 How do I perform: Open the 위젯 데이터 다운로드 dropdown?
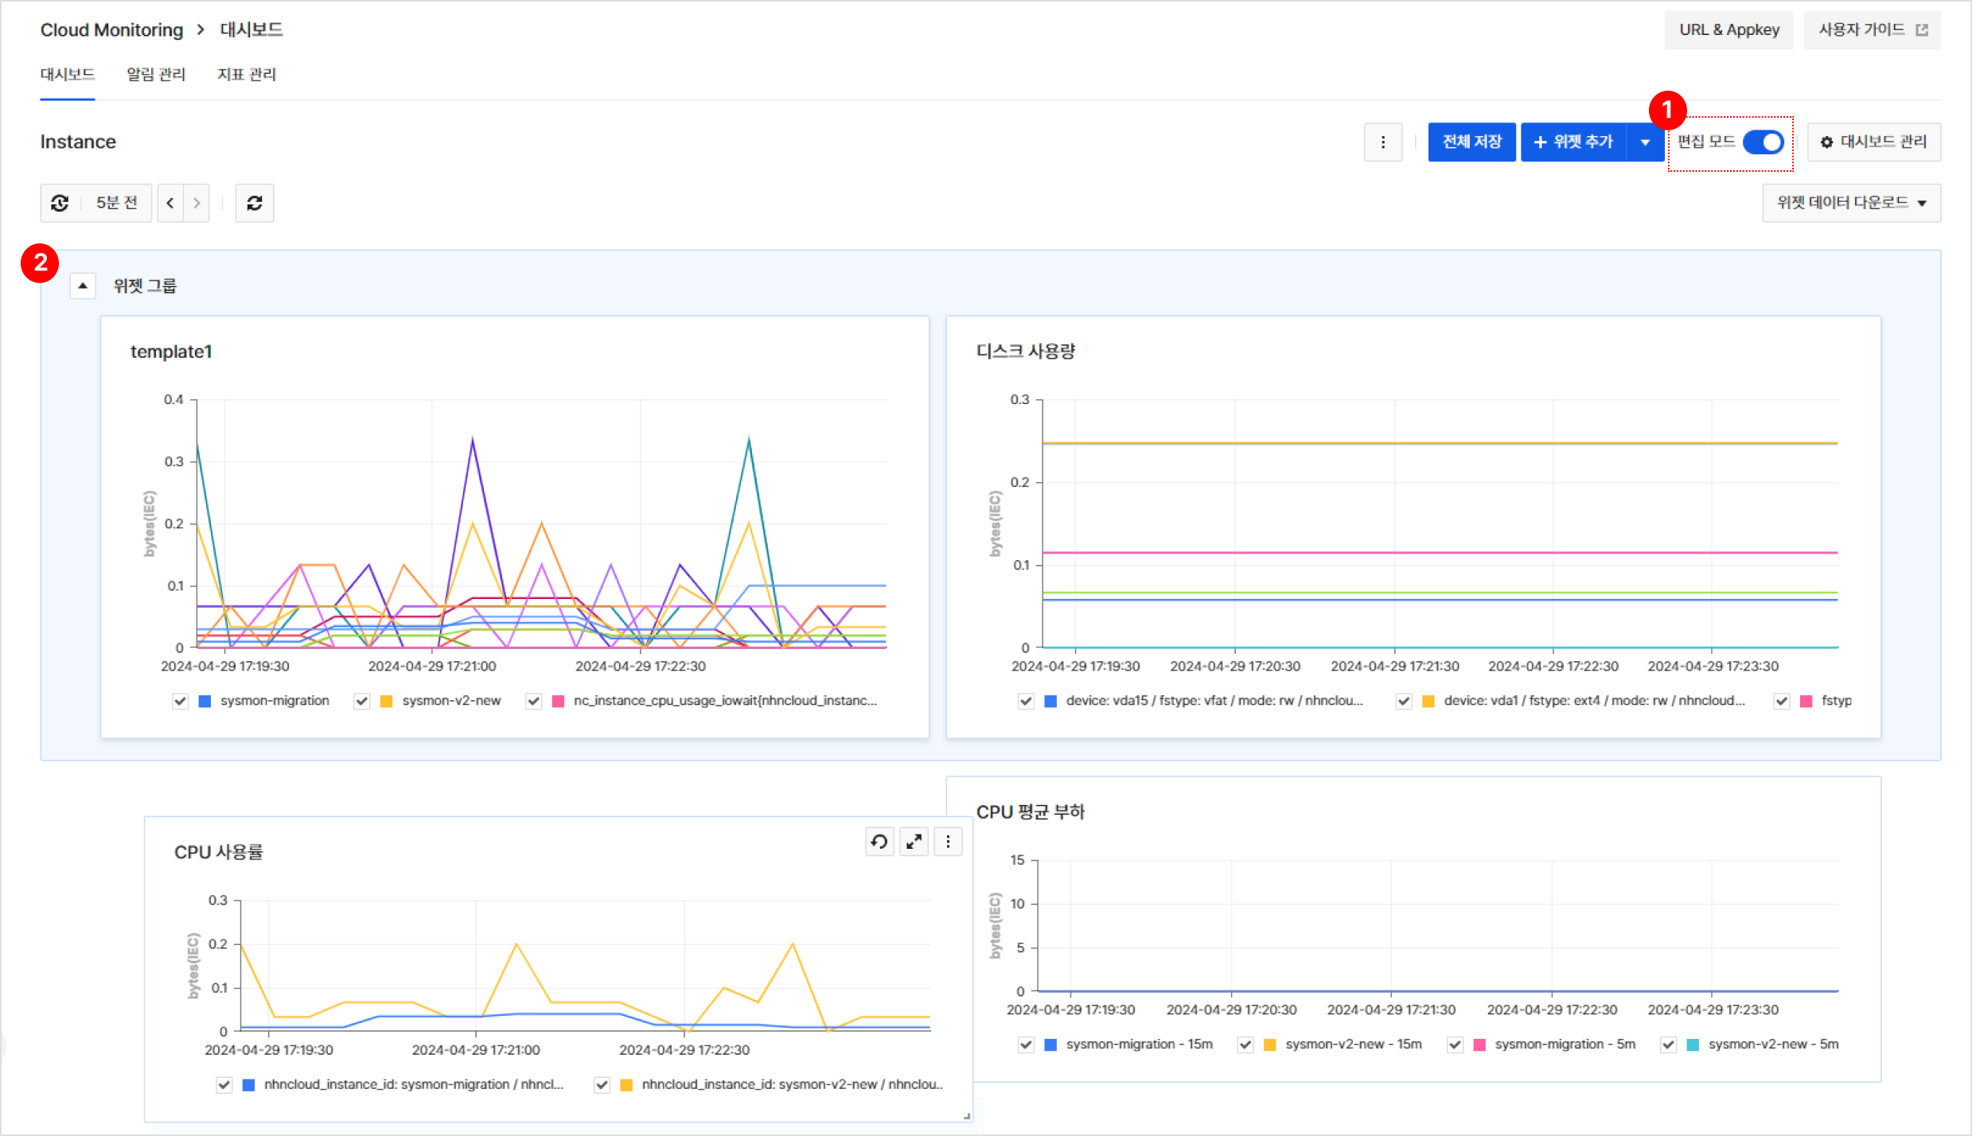pyautogui.click(x=1851, y=203)
